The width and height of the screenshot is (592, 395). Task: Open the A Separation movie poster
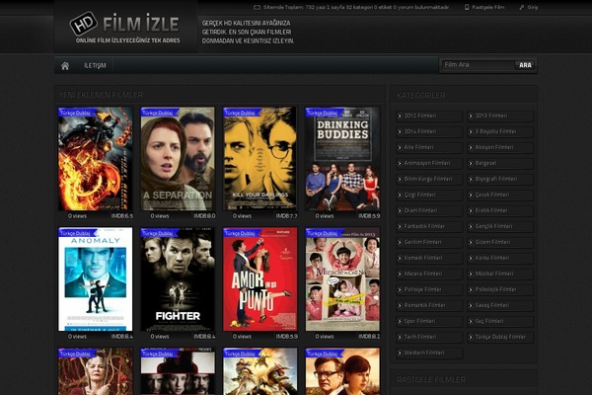pyautogui.click(x=178, y=159)
